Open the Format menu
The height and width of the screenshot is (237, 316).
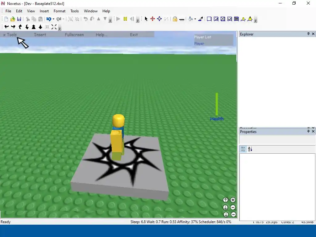coord(60,11)
